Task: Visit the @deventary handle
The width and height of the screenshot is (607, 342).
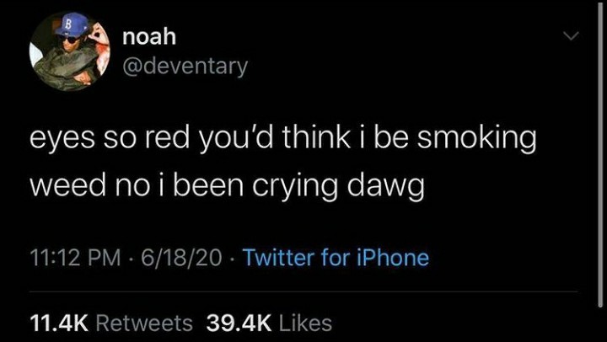Action: click(185, 67)
